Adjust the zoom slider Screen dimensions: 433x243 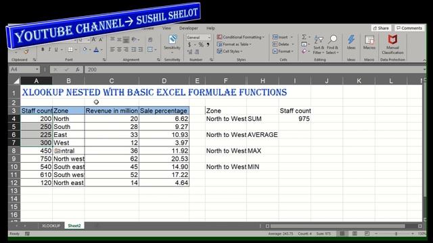point(396,234)
